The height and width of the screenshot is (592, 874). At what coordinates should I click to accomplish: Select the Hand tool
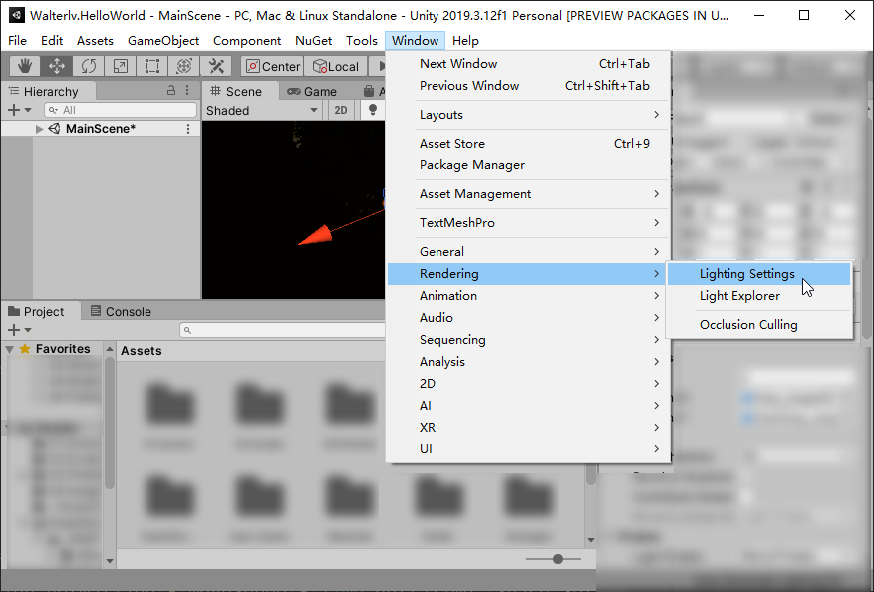(x=25, y=66)
